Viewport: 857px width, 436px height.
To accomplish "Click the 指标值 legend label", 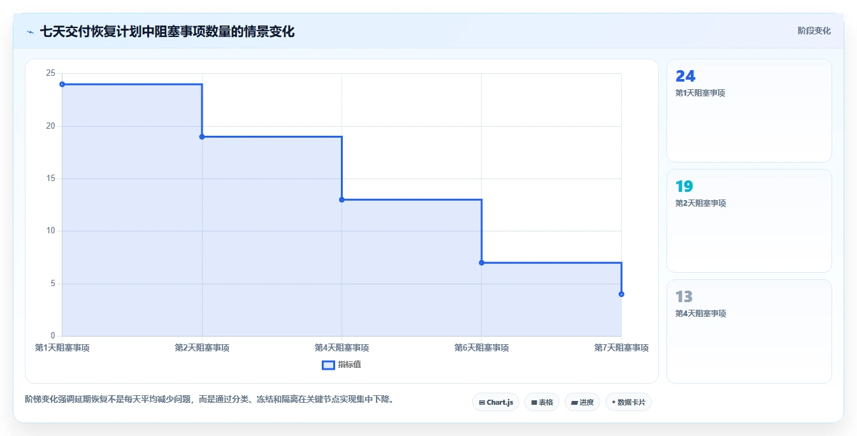I will click(x=349, y=365).
